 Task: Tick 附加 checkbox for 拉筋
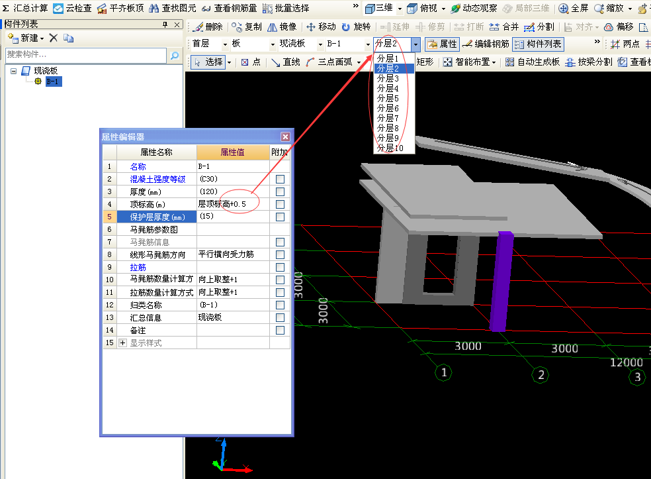[281, 268]
